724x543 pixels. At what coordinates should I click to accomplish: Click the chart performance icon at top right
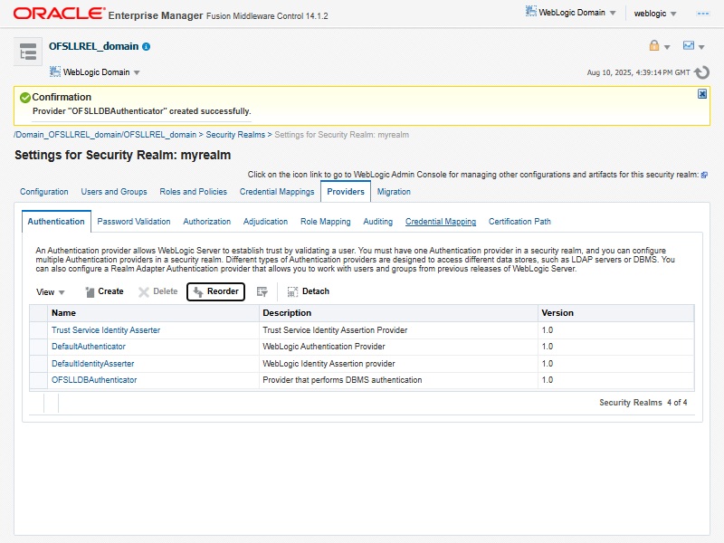point(689,45)
